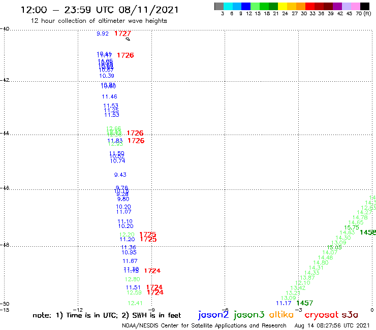This screenshot has height=330, width=376.
Task: Click the jason2 satellite legend label
Action: pos(213,315)
